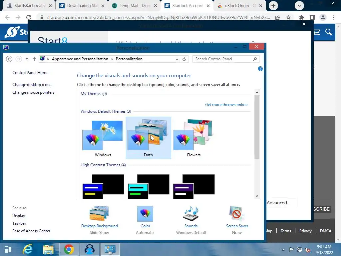Expand the address bar history dropdown
This screenshot has width=341, height=256.
tap(177, 59)
